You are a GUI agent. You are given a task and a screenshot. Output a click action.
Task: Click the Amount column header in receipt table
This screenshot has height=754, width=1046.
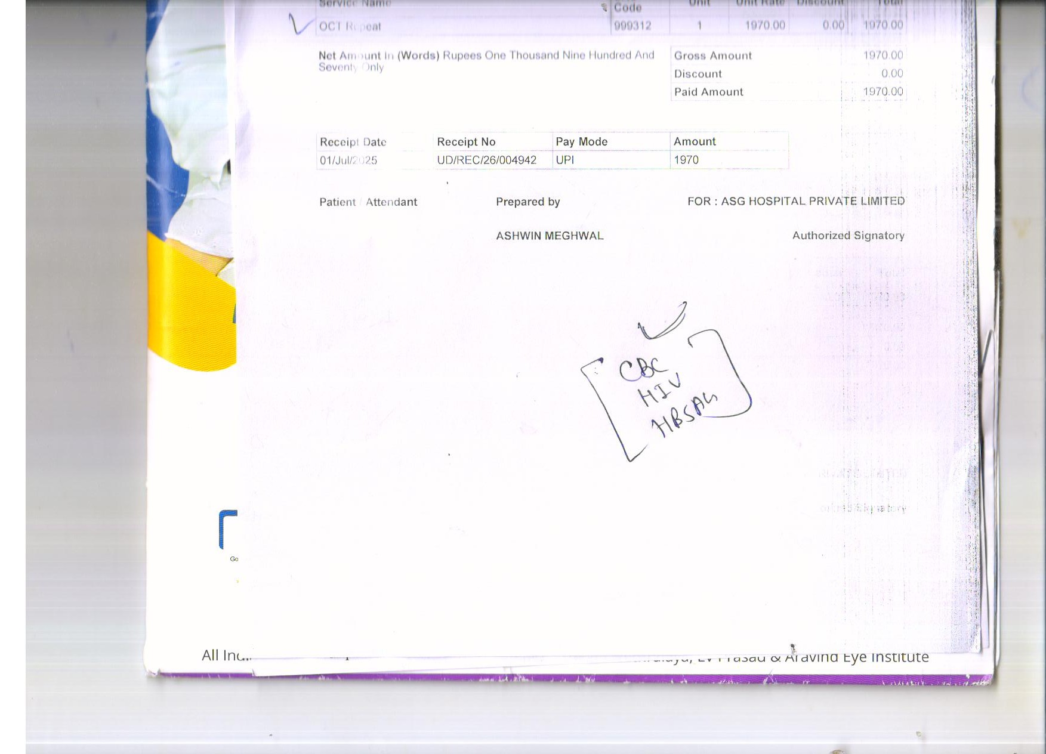click(695, 141)
